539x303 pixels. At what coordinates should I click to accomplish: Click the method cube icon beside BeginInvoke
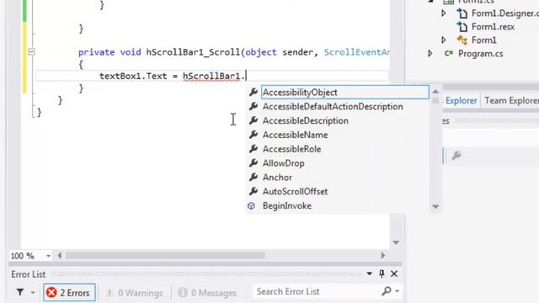(251, 205)
